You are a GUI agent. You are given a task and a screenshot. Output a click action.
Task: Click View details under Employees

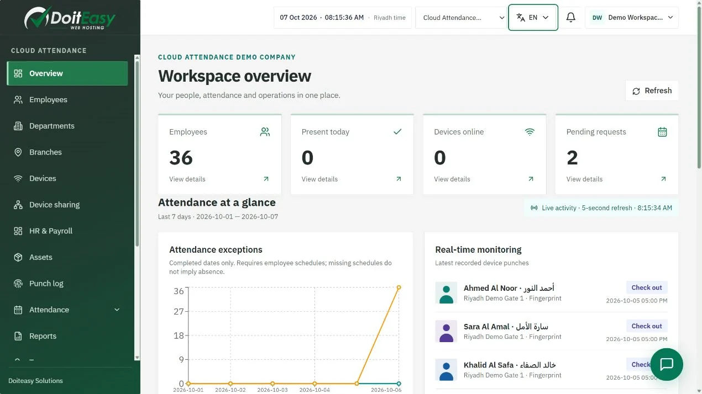pos(187,179)
